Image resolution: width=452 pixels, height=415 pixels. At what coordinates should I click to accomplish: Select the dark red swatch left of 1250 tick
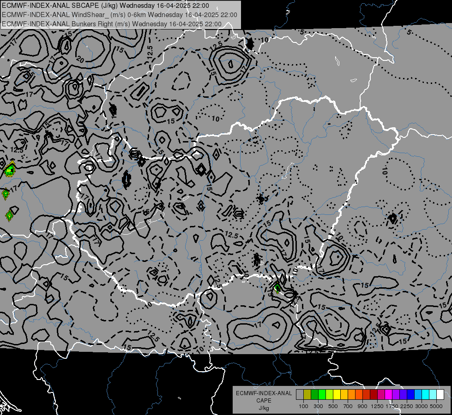pyautogui.click(x=374, y=395)
